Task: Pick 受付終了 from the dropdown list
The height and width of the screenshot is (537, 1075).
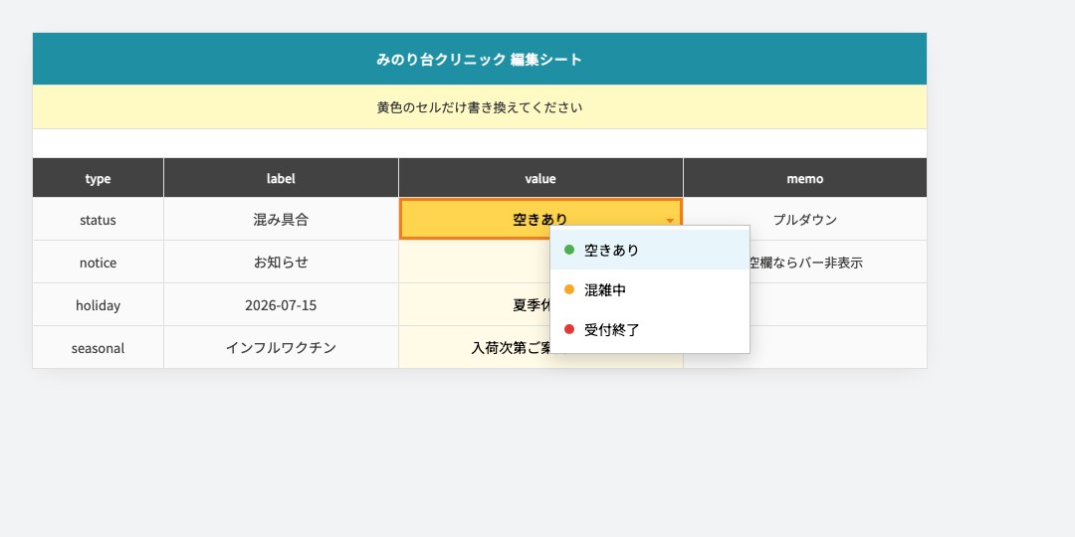Action: (x=650, y=329)
